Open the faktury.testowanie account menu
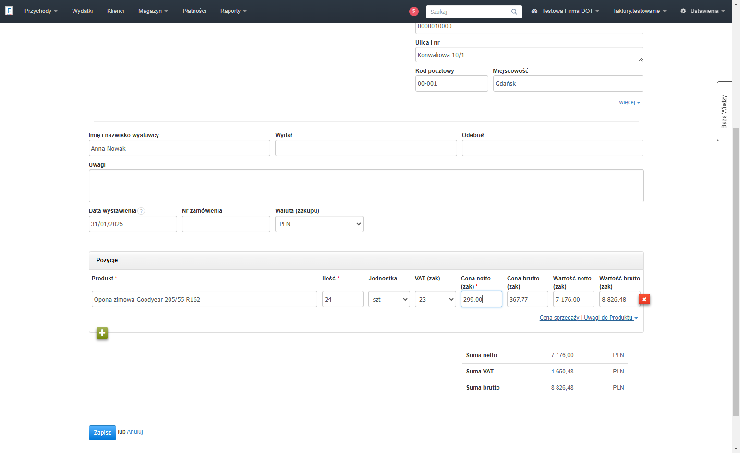Viewport: 740px width, 453px height. point(640,11)
